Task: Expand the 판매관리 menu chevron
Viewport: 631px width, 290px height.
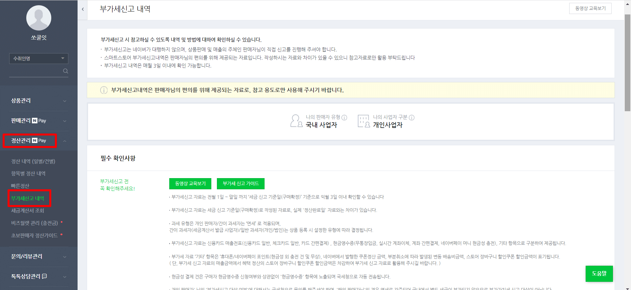Action: pos(65,121)
